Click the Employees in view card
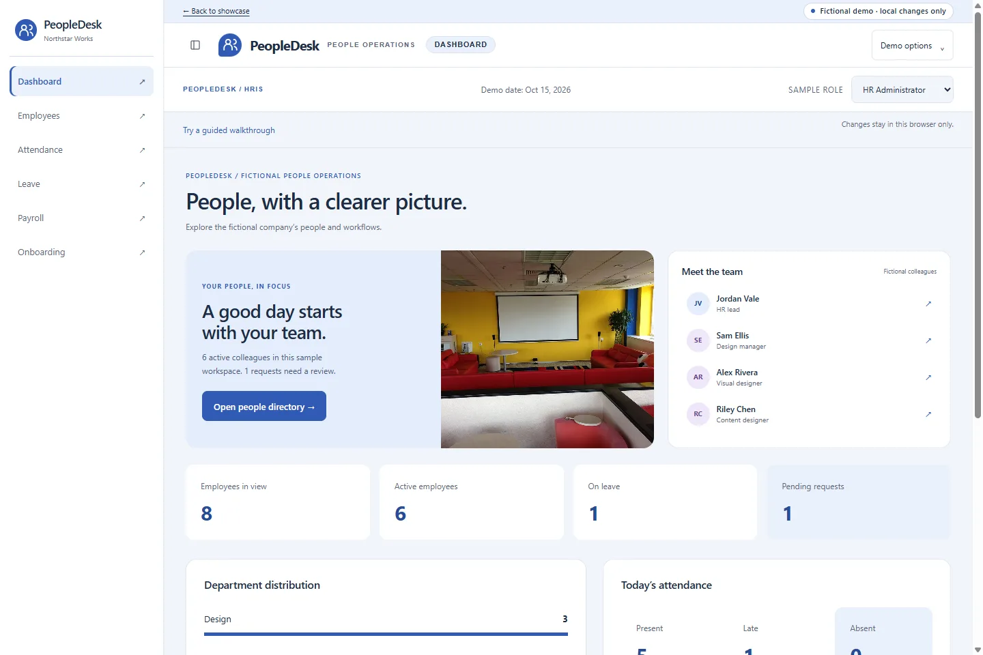The image size is (983, 655). [278, 502]
